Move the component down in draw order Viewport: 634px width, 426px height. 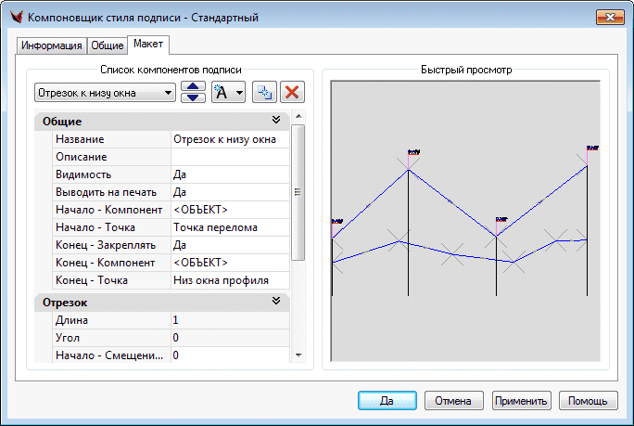pos(193,97)
